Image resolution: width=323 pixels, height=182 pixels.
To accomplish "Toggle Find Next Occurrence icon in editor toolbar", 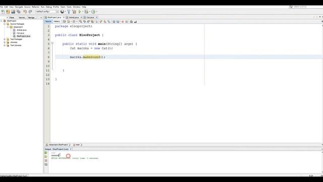I will click(88, 21).
